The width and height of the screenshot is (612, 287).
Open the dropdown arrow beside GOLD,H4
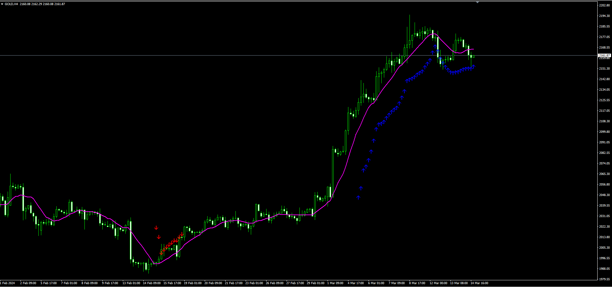(2, 4)
